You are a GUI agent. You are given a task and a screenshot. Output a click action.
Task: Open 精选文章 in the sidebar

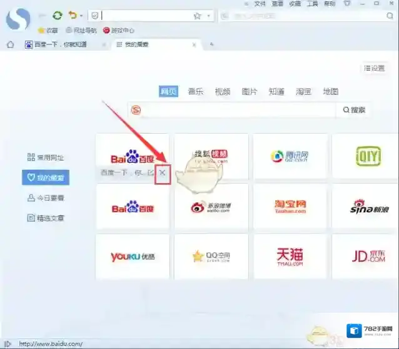tap(46, 218)
